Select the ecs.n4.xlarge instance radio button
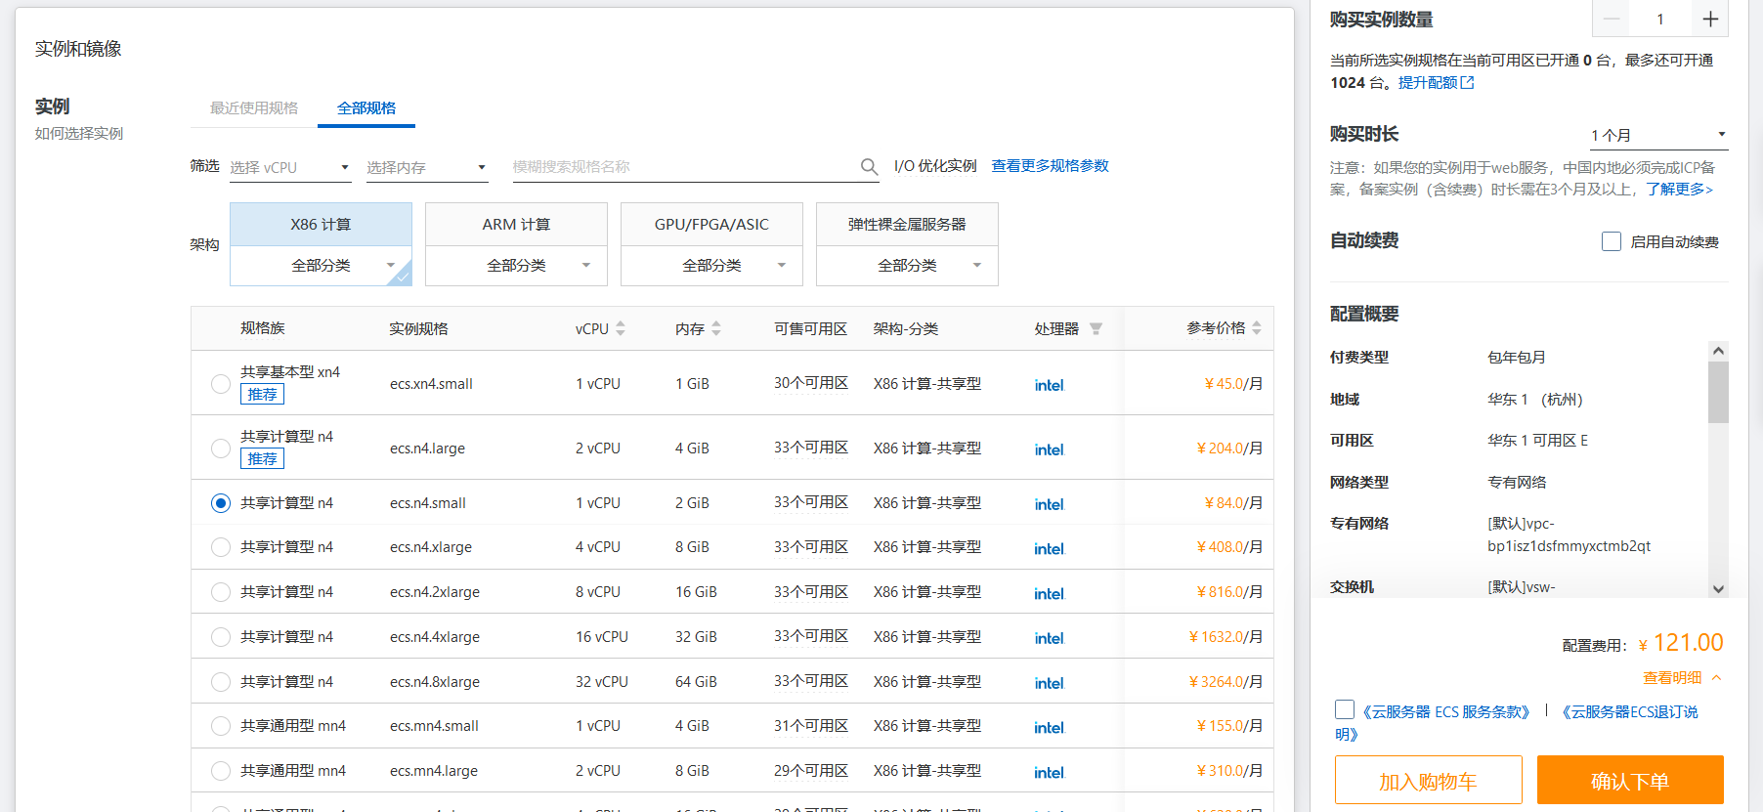This screenshot has height=812, width=1763. pyautogui.click(x=221, y=547)
